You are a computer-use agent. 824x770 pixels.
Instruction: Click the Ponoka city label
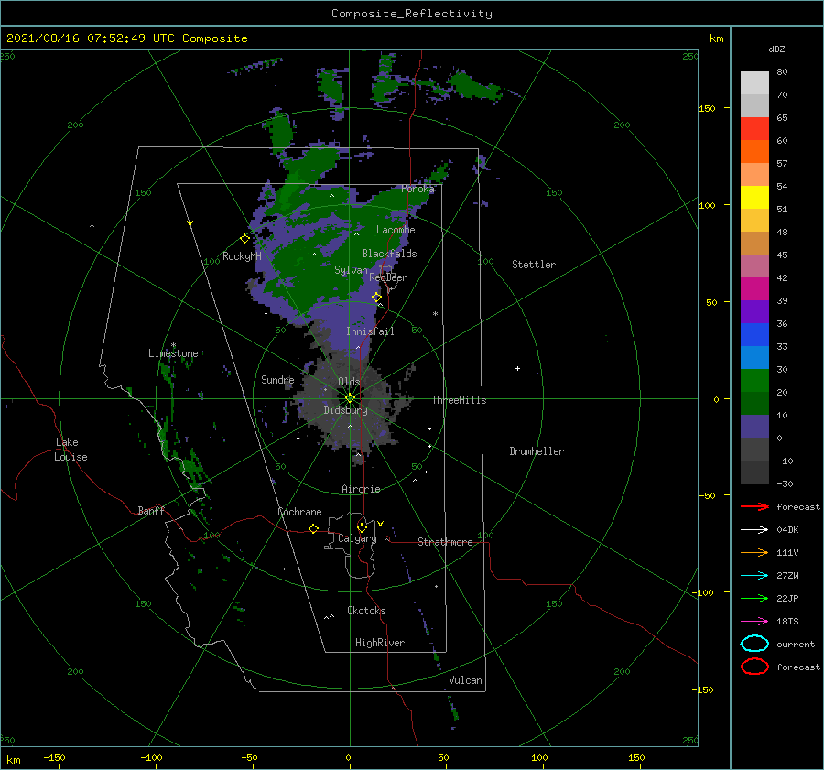click(x=417, y=189)
